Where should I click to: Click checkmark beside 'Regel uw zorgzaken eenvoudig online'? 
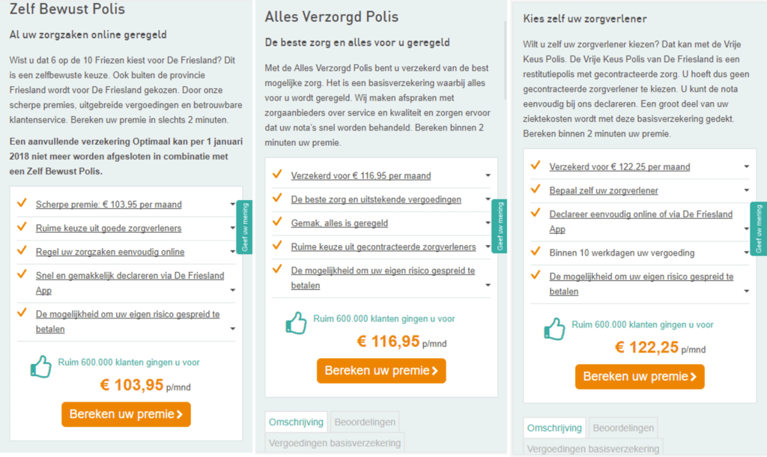pyautogui.click(x=22, y=251)
